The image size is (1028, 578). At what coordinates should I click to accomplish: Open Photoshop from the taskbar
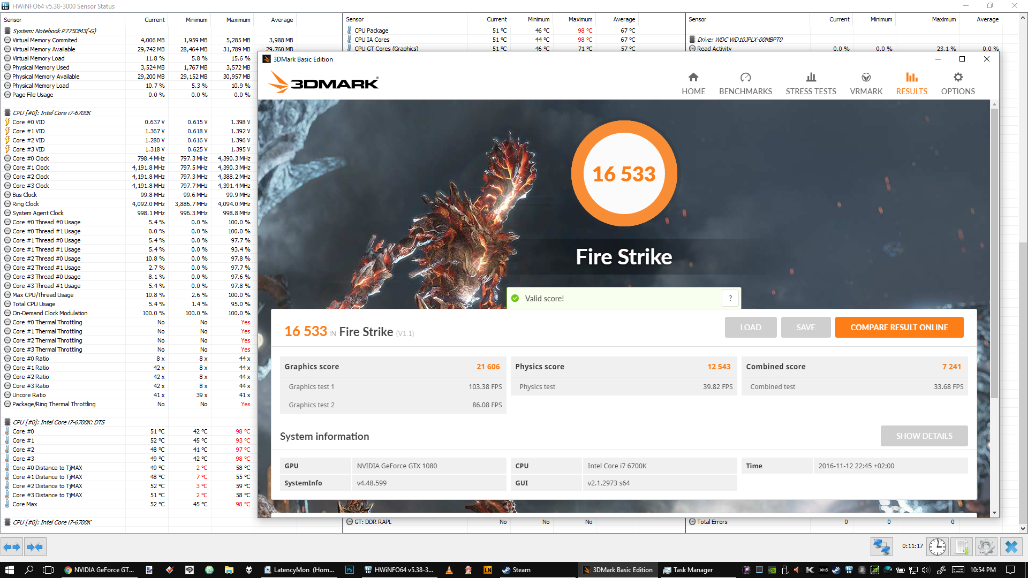pyautogui.click(x=350, y=570)
